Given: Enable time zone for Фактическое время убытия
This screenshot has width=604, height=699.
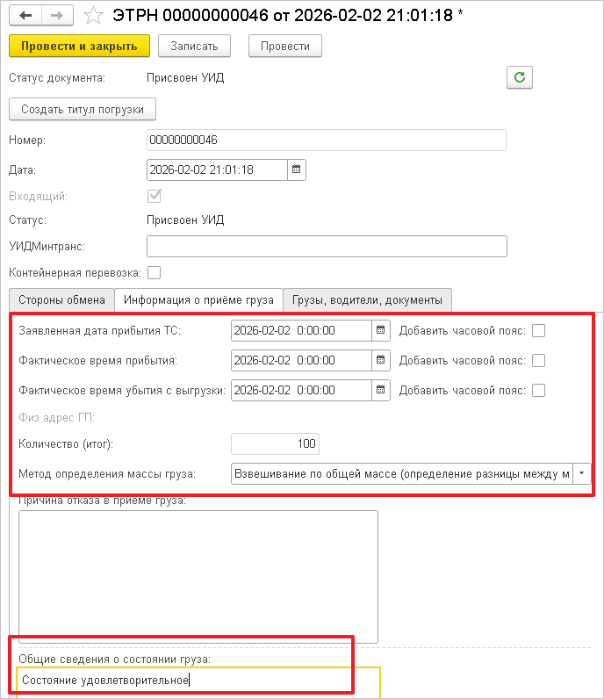Looking at the screenshot, I should [539, 390].
